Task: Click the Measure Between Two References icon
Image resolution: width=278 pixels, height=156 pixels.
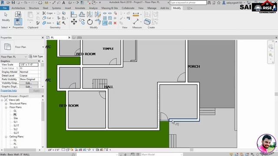Action: [136, 22]
